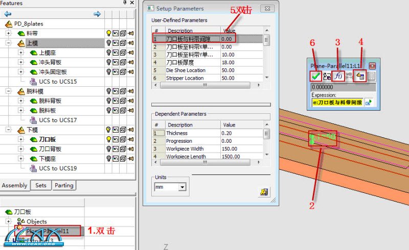This screenshot has height=250, width=409.
Task: Click the green checkmark OK button
Action: click(x=316, y=76)
